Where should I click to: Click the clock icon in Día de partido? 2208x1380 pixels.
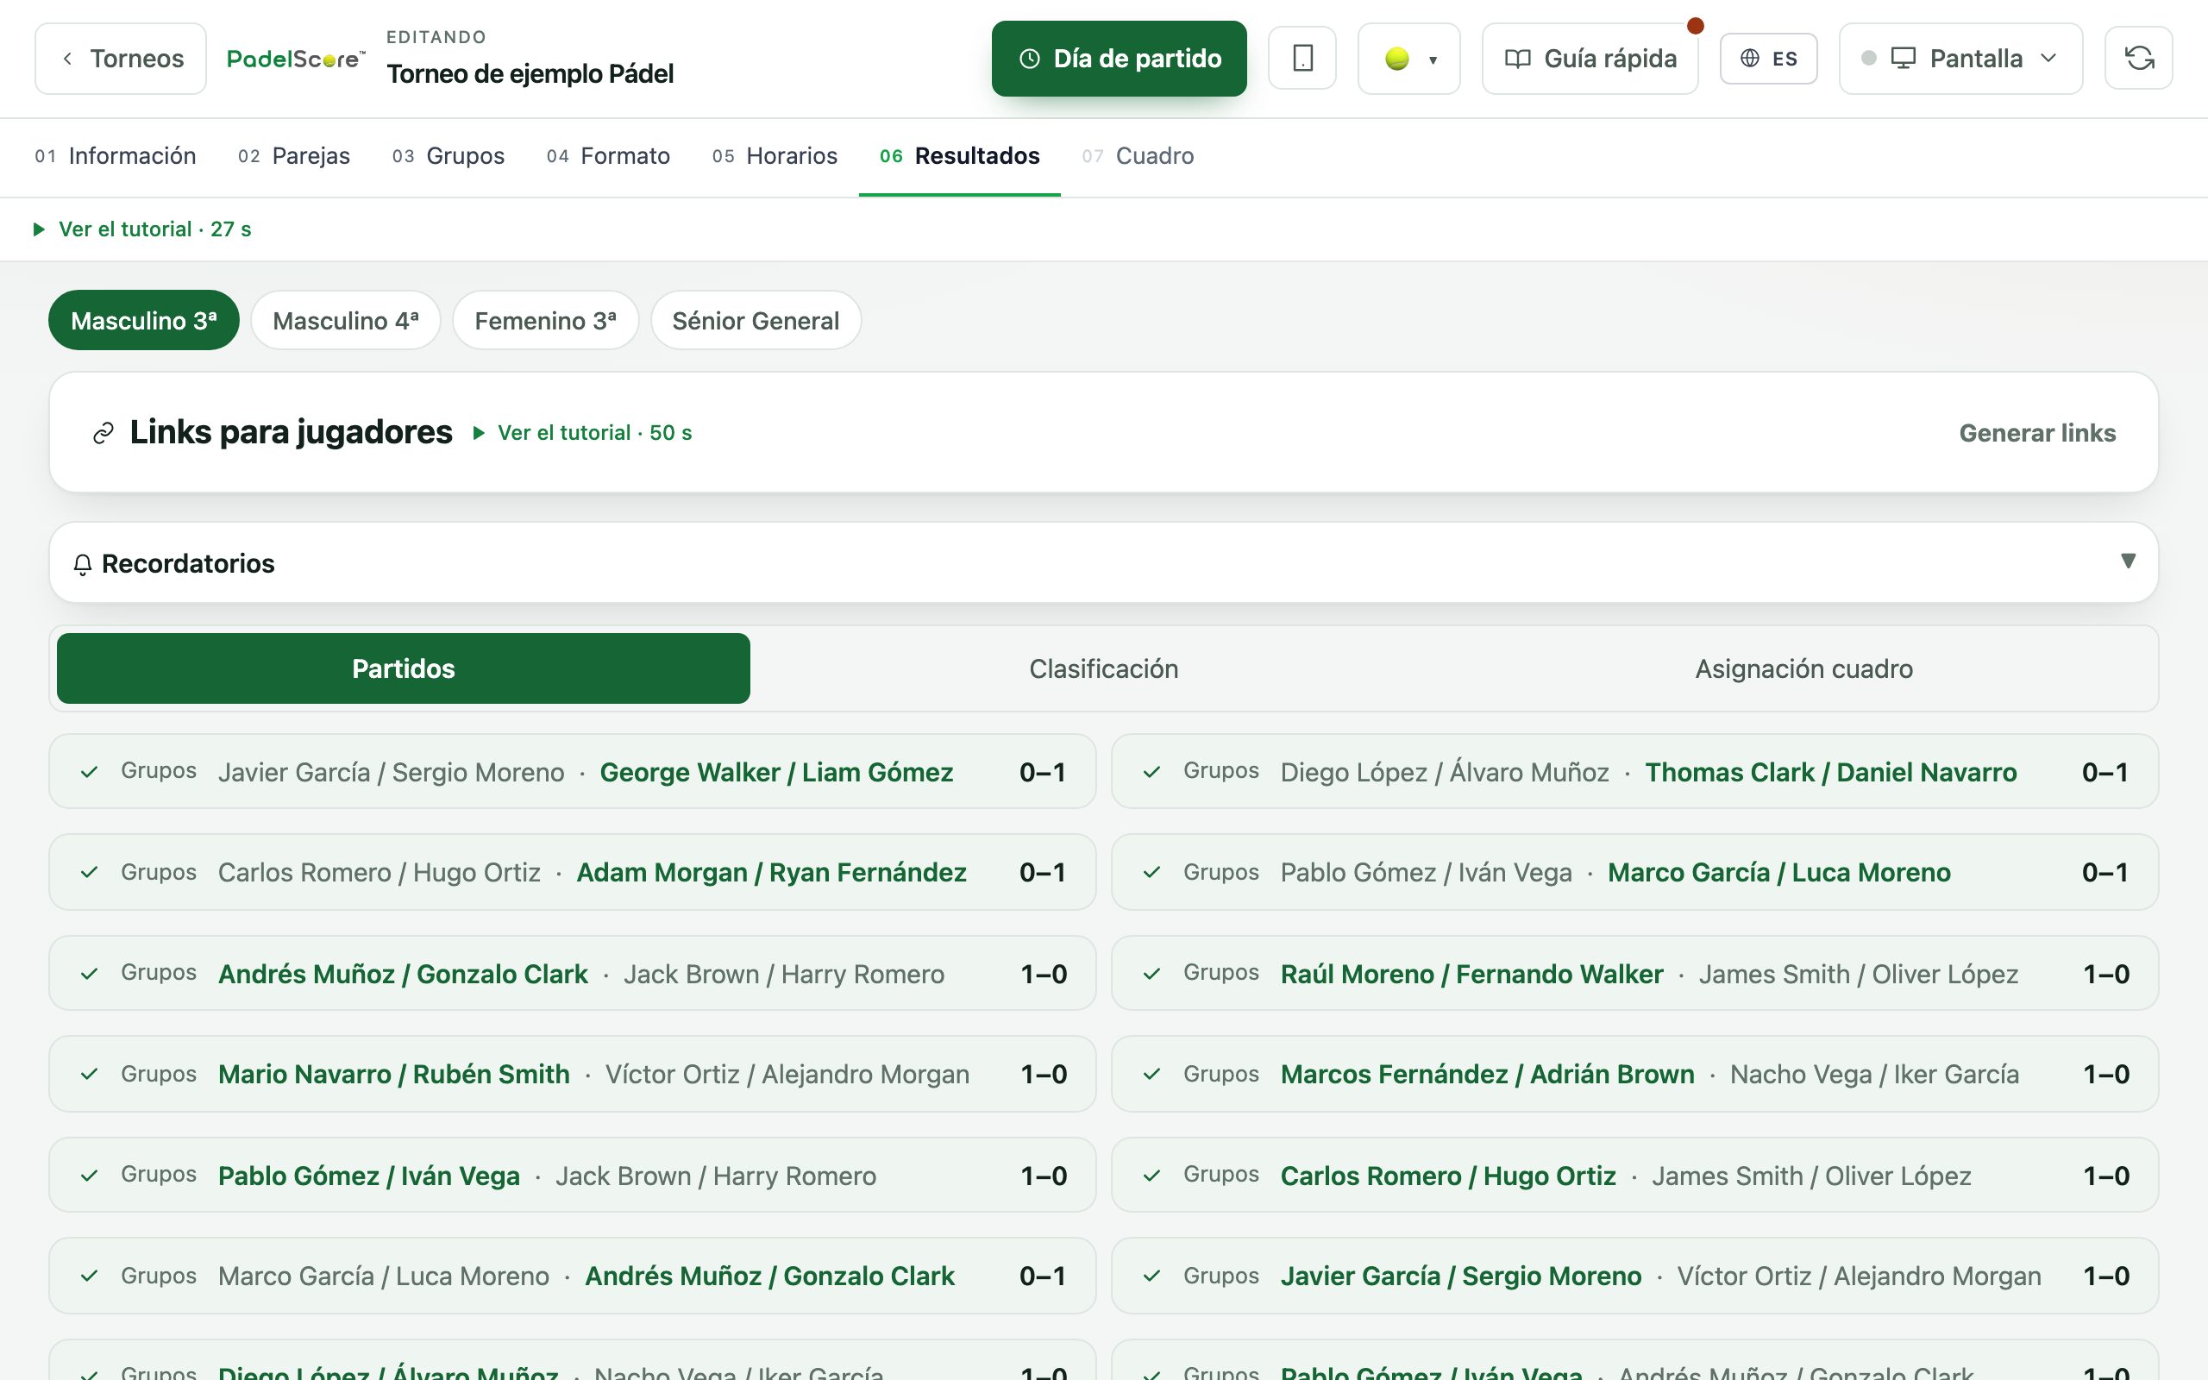pyautogui.click(x=1029, y=59)
